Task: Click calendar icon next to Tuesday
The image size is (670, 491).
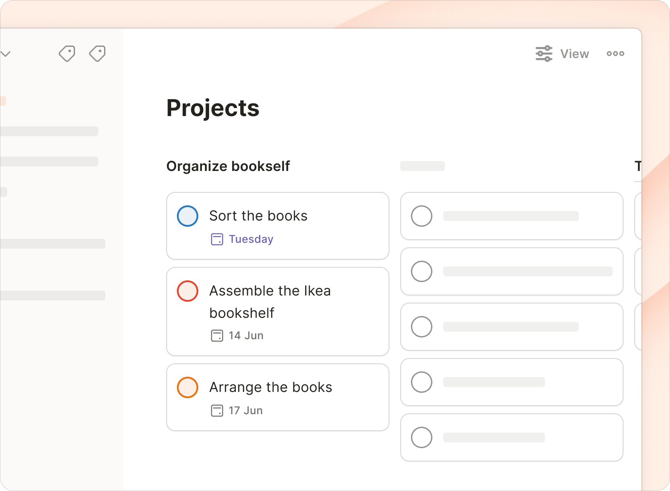Action: pos(217,239)
